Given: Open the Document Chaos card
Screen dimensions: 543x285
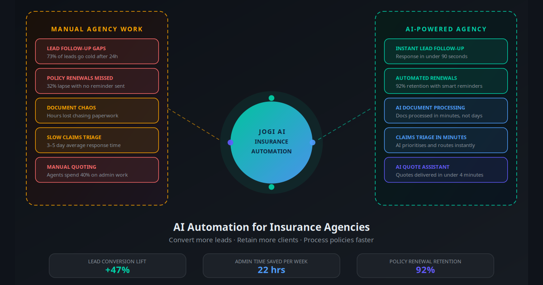Looking at the screenshot, I should tap(97, 110).
